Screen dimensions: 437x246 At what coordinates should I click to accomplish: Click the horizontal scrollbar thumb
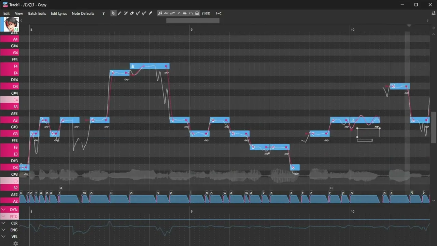pyautogui.click(x=193, y=20)
